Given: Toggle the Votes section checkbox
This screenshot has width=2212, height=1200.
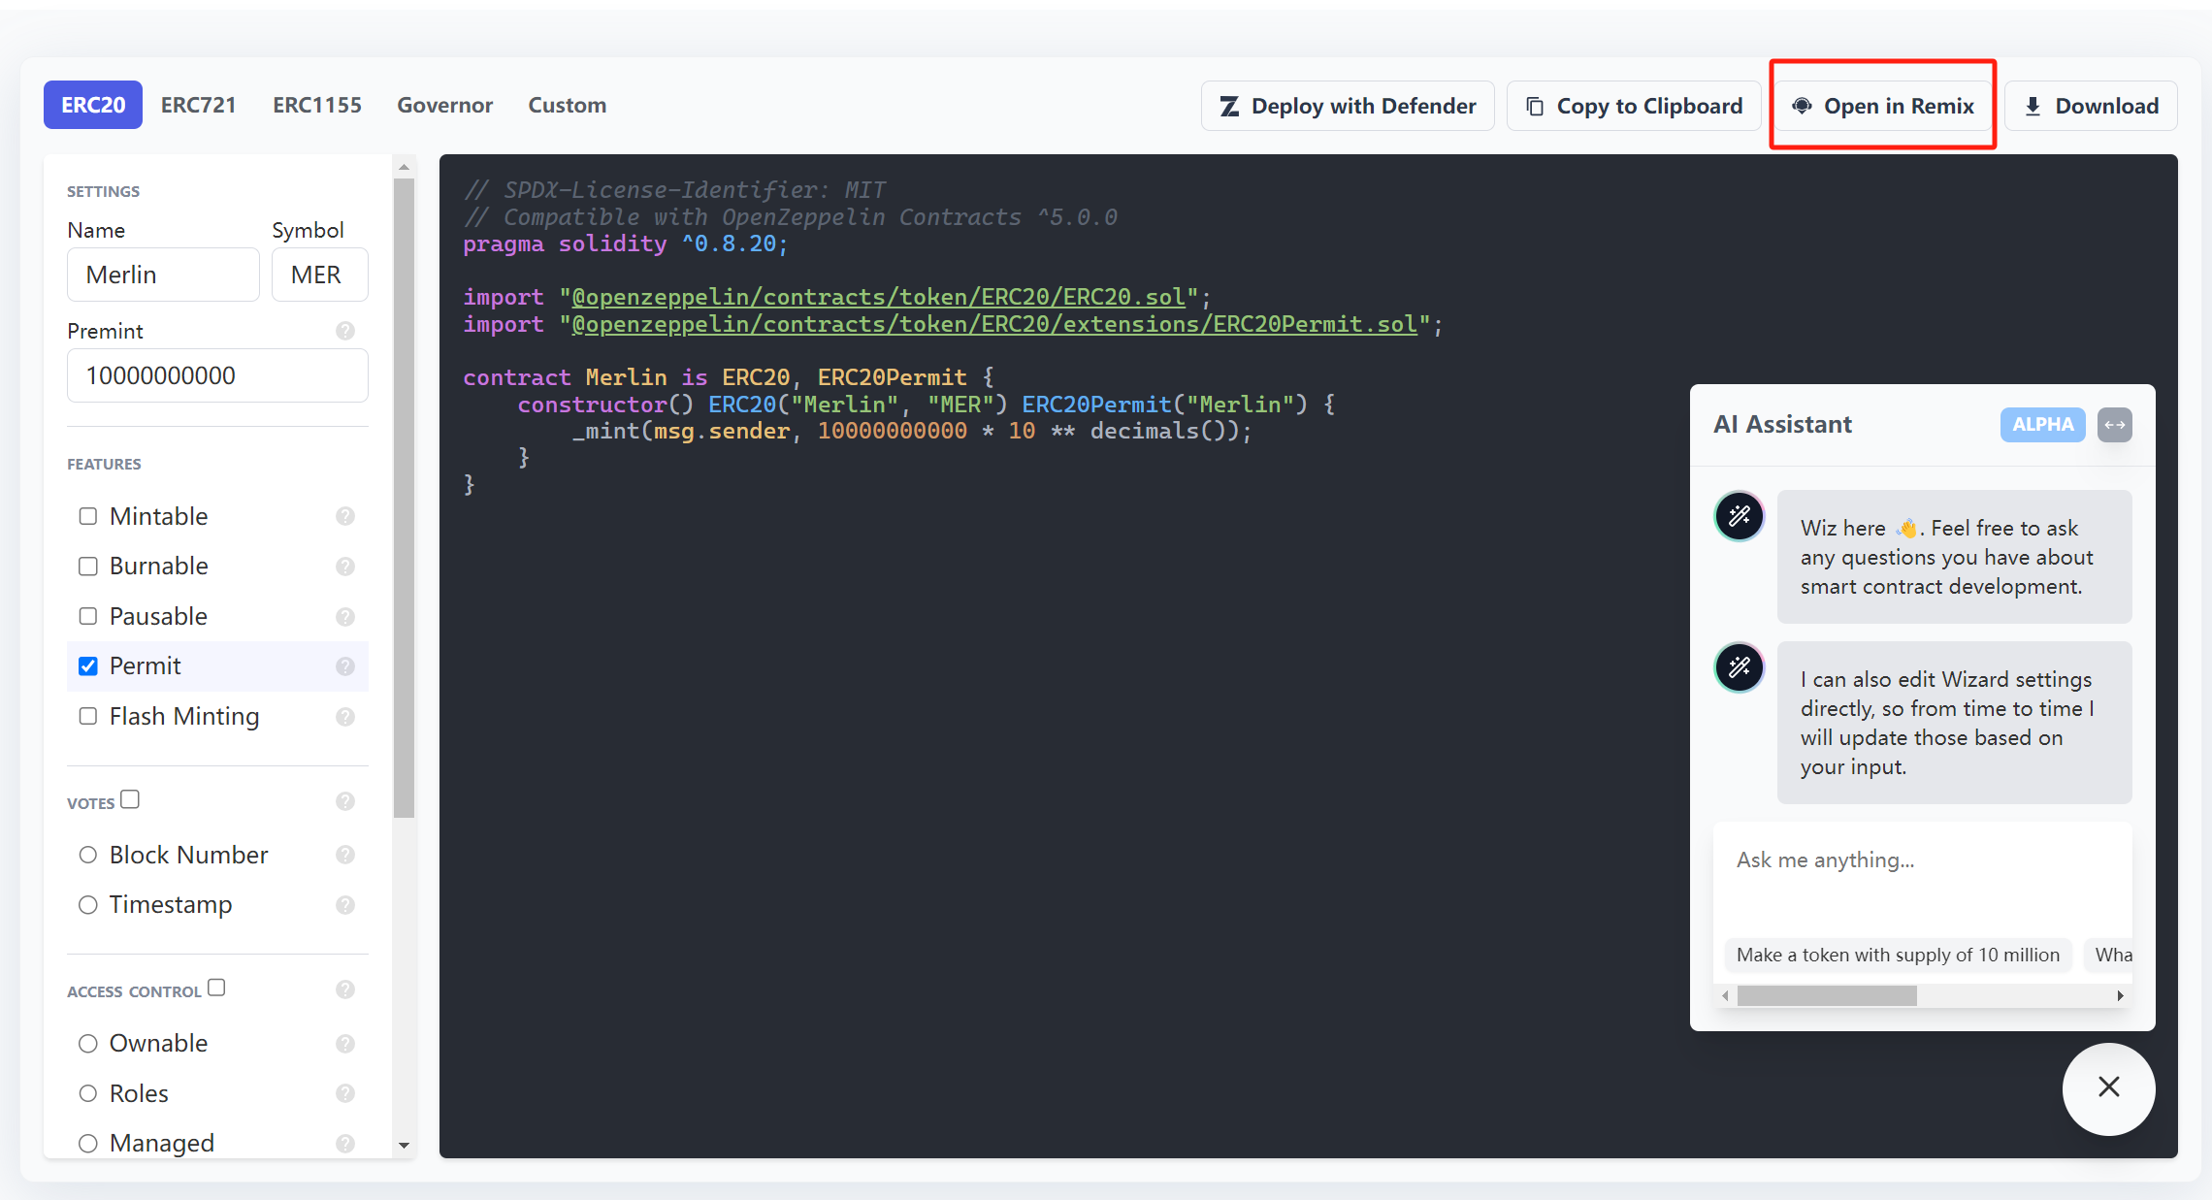Looking at the screenshot, I should 130,799.
